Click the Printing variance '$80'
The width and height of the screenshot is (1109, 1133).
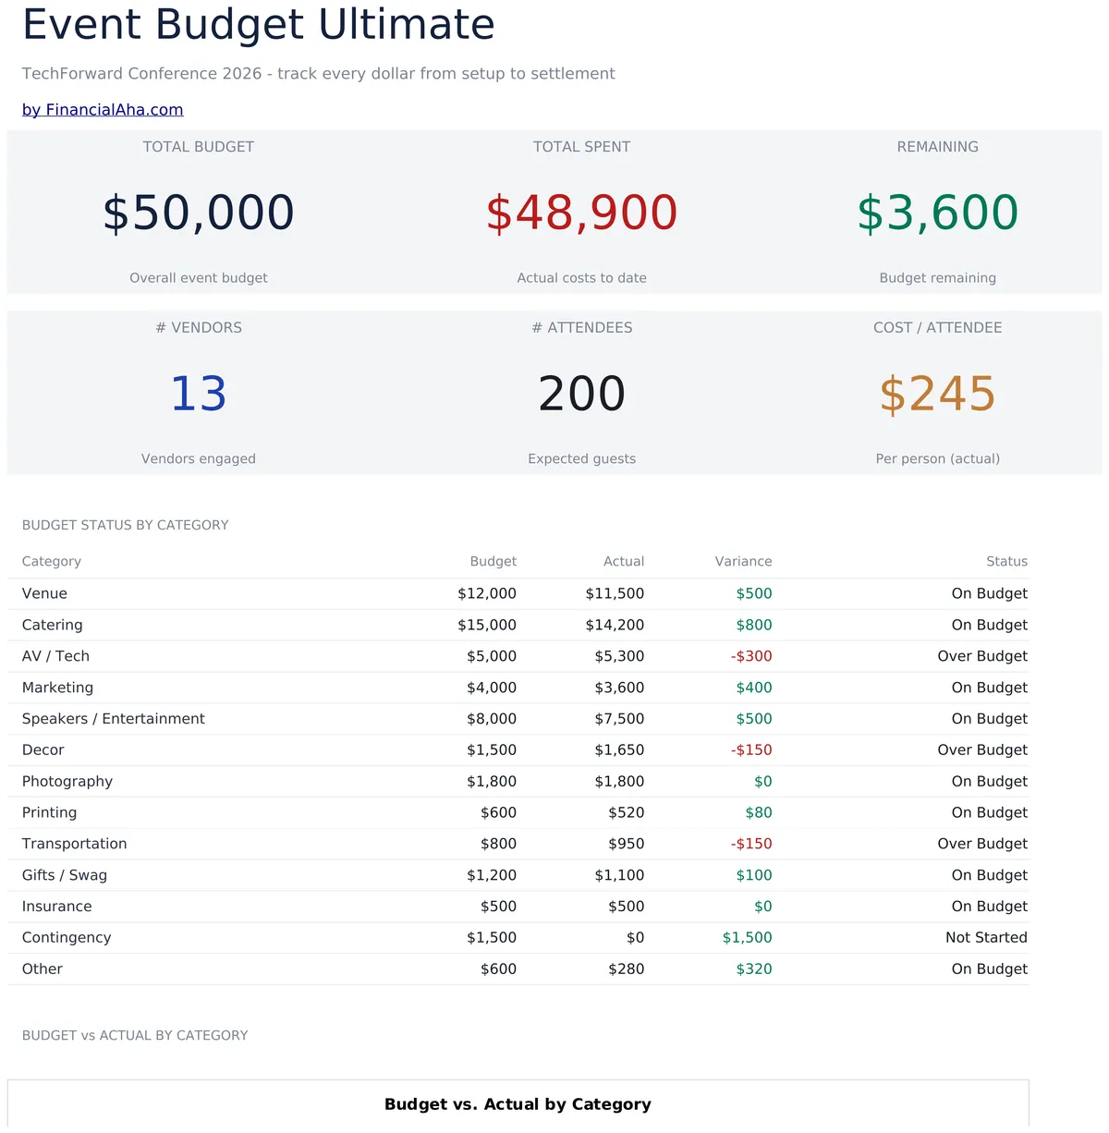[759, 813]
